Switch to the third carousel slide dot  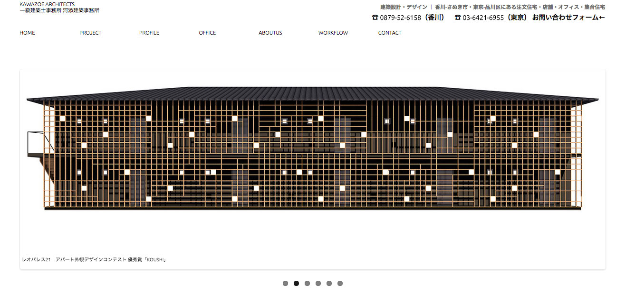[307, 284]
